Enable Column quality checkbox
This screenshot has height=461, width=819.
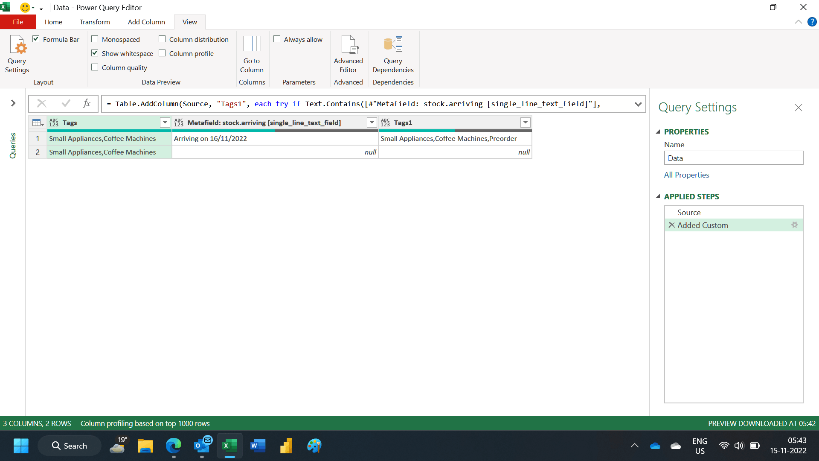click(95, 67)
